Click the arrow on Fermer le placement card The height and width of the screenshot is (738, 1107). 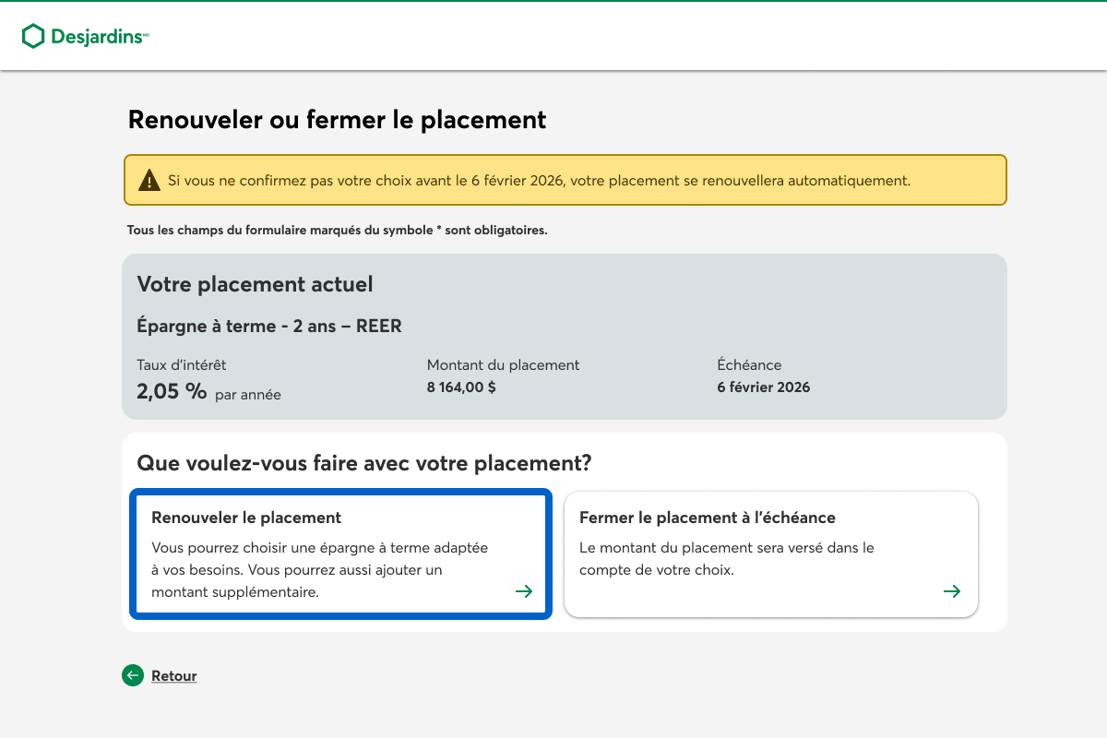952,591
